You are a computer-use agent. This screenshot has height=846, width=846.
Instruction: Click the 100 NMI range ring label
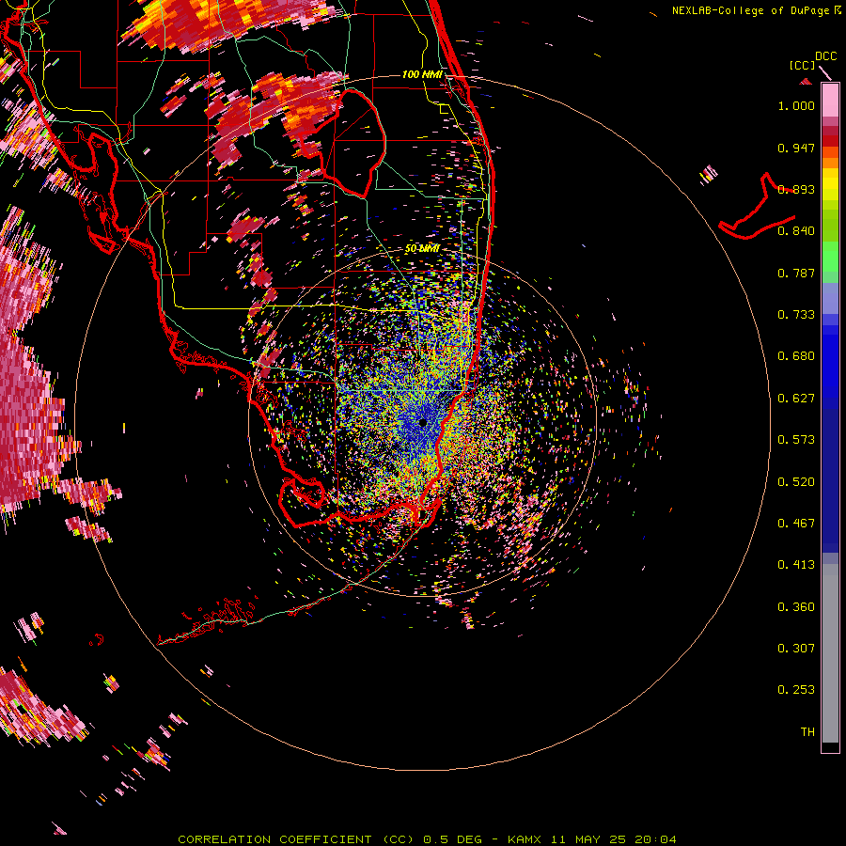tap(422, 74)
